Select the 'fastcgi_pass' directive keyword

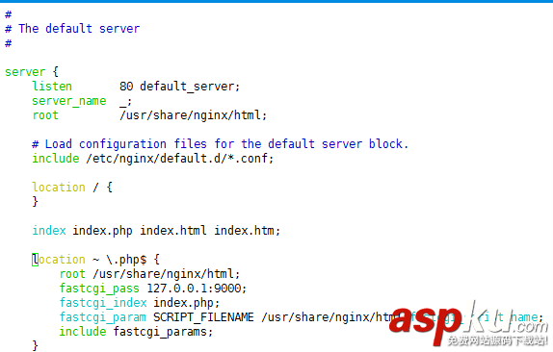(99, 289)
